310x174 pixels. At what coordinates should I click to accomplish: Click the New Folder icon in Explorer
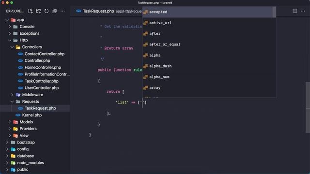pos(38,11)
